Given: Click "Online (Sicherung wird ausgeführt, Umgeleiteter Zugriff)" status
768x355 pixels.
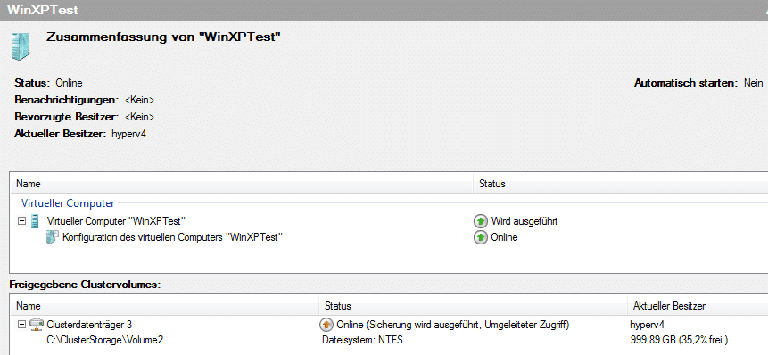Looking at the screenshot, I should 453,324.
